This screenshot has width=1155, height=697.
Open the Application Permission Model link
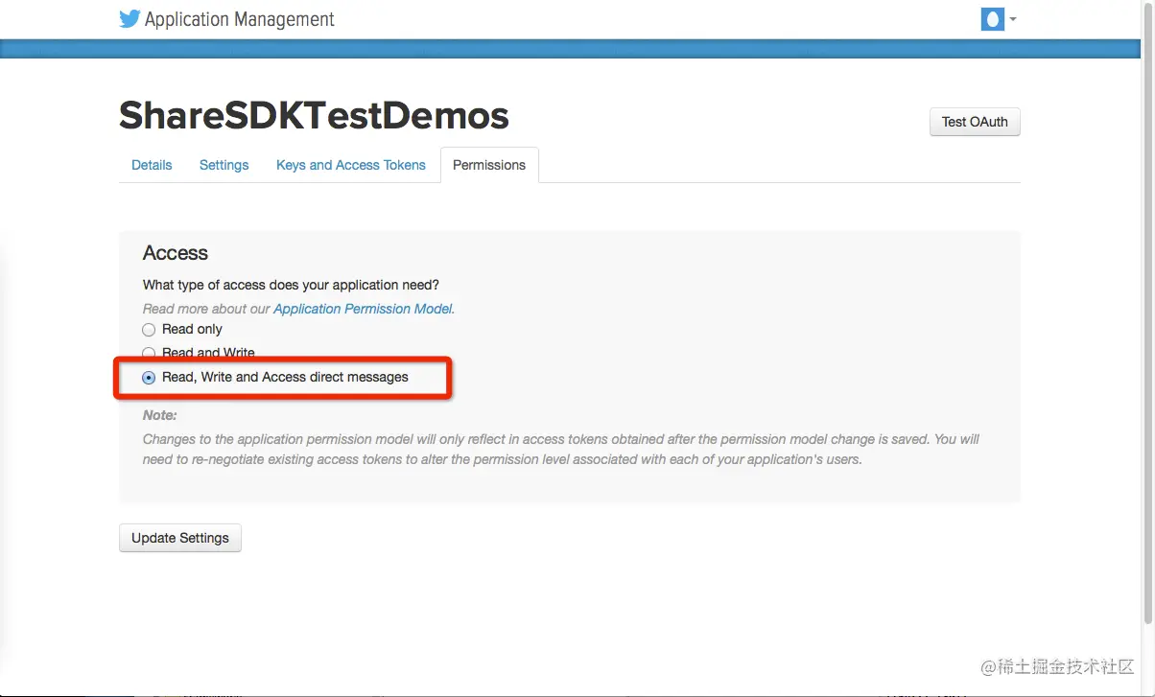tap(364, 309)
